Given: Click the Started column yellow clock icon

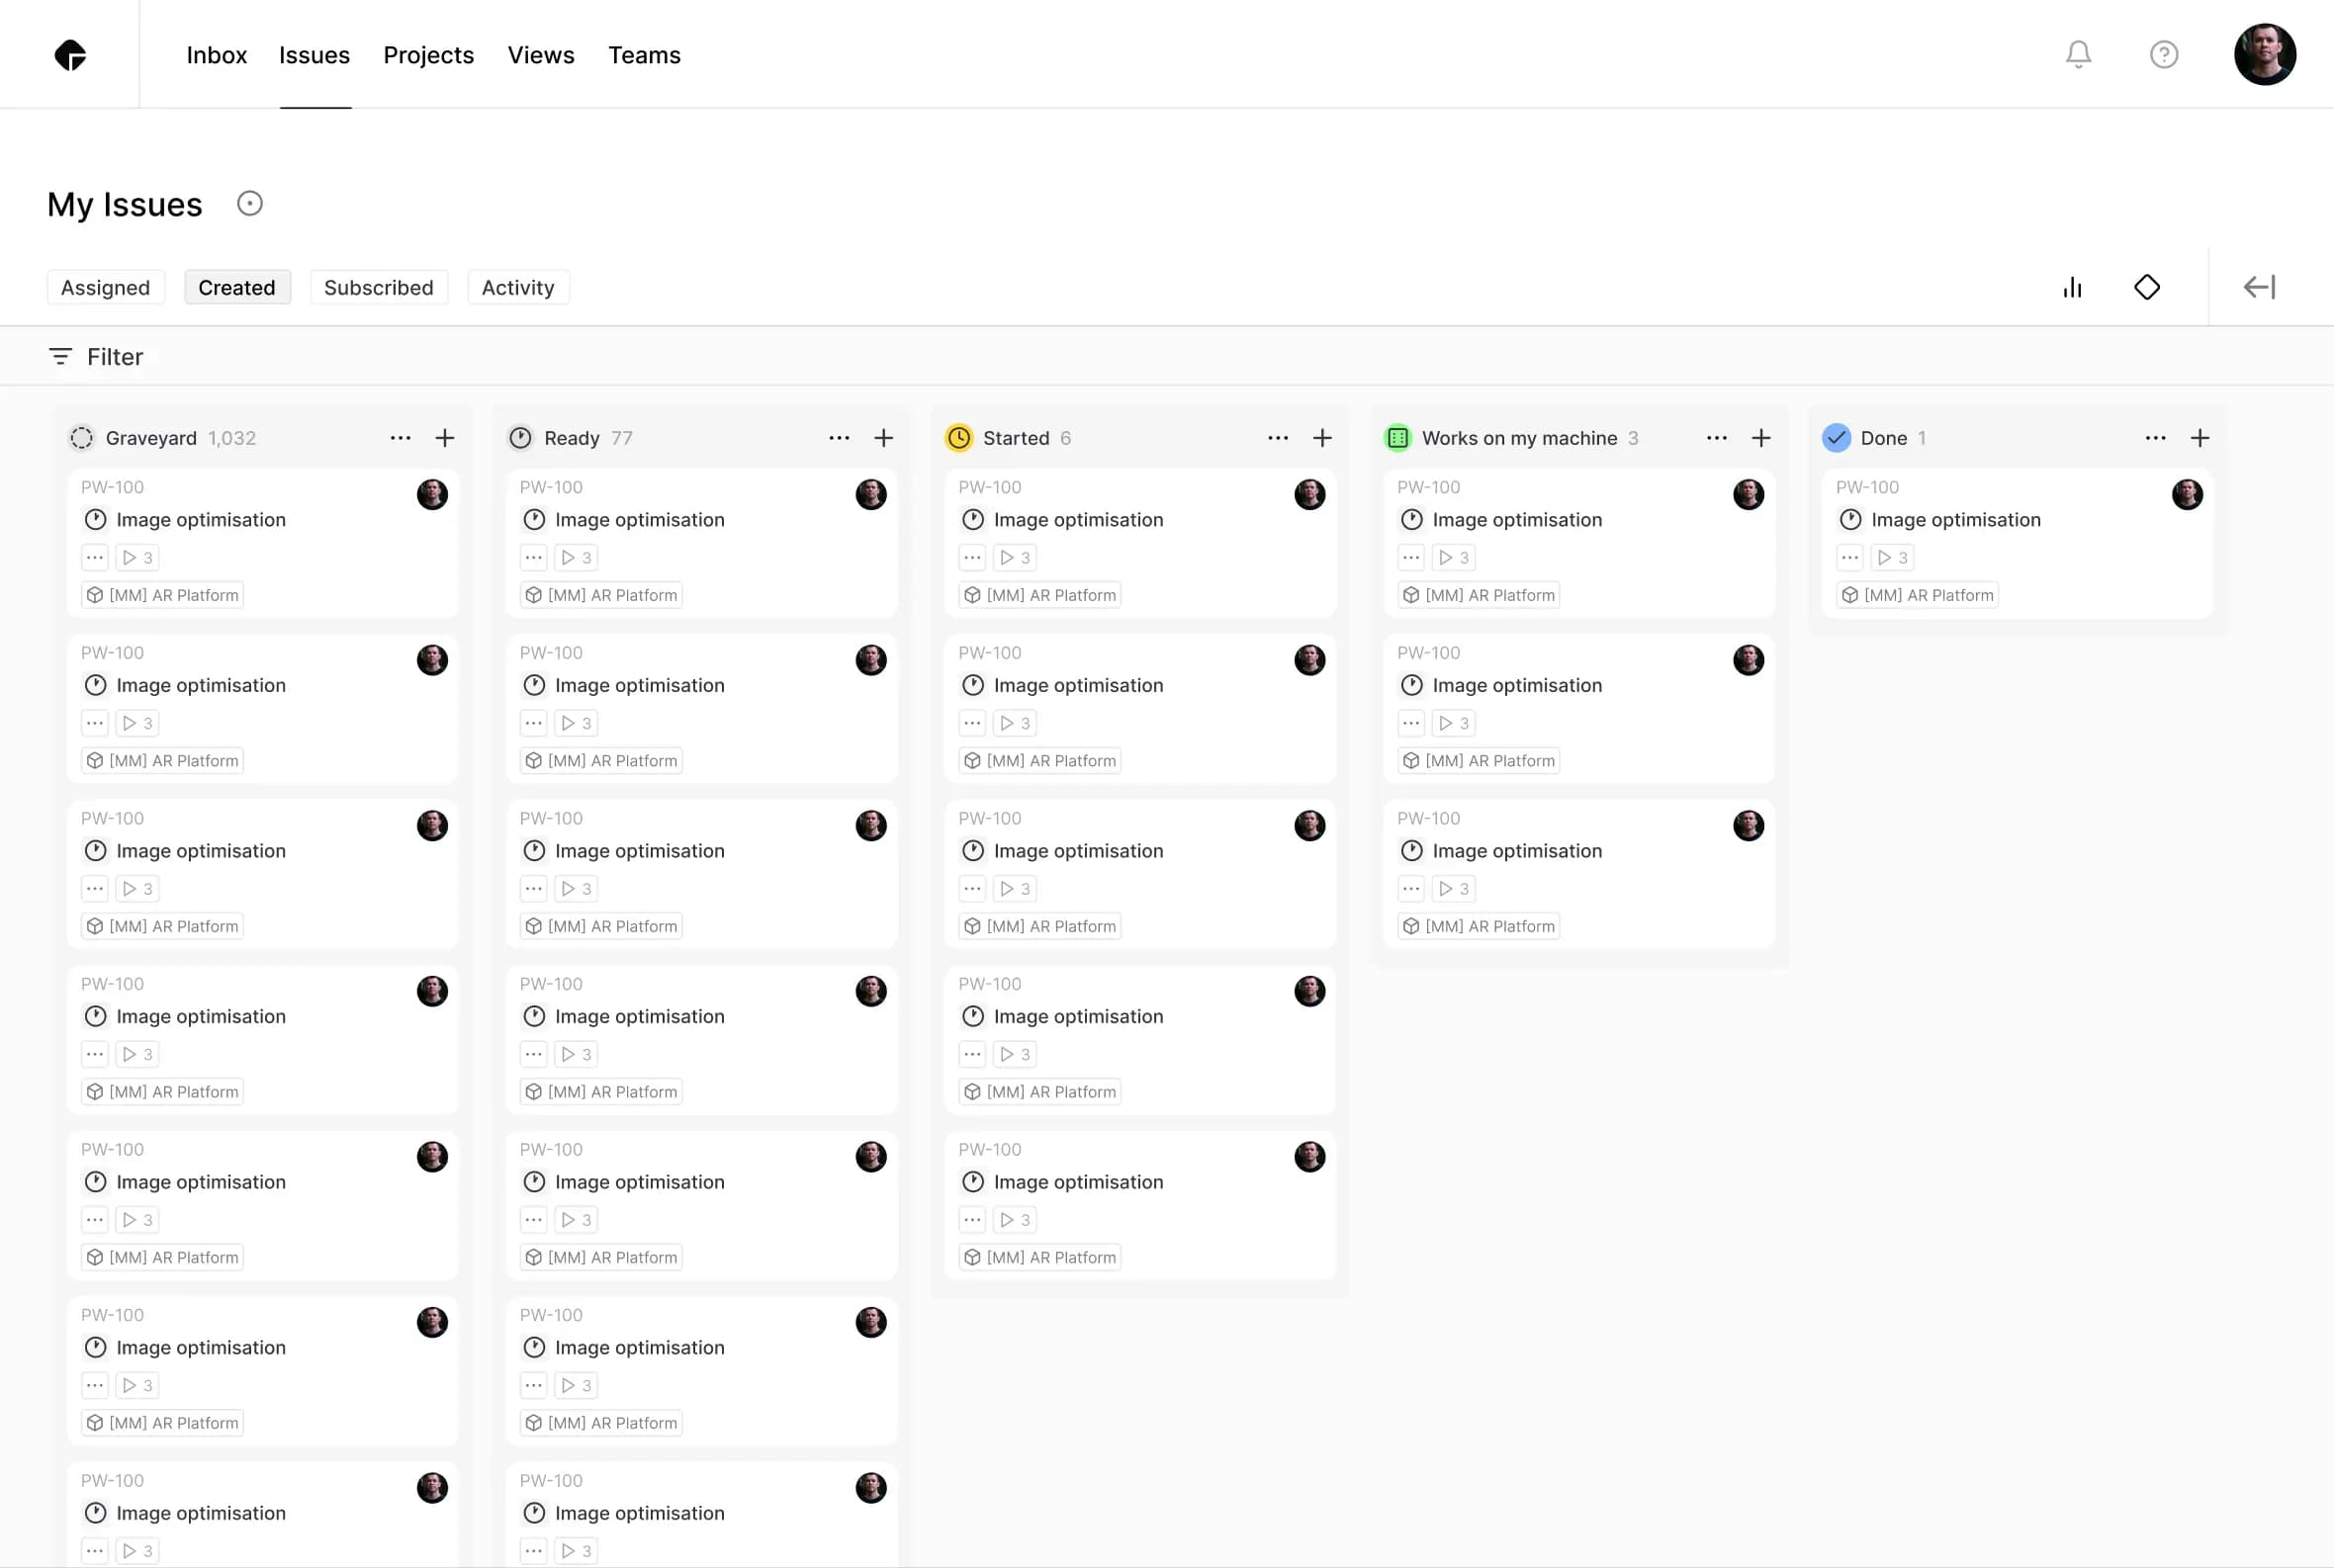Looking at the screenshot, I should pos(958,438).
